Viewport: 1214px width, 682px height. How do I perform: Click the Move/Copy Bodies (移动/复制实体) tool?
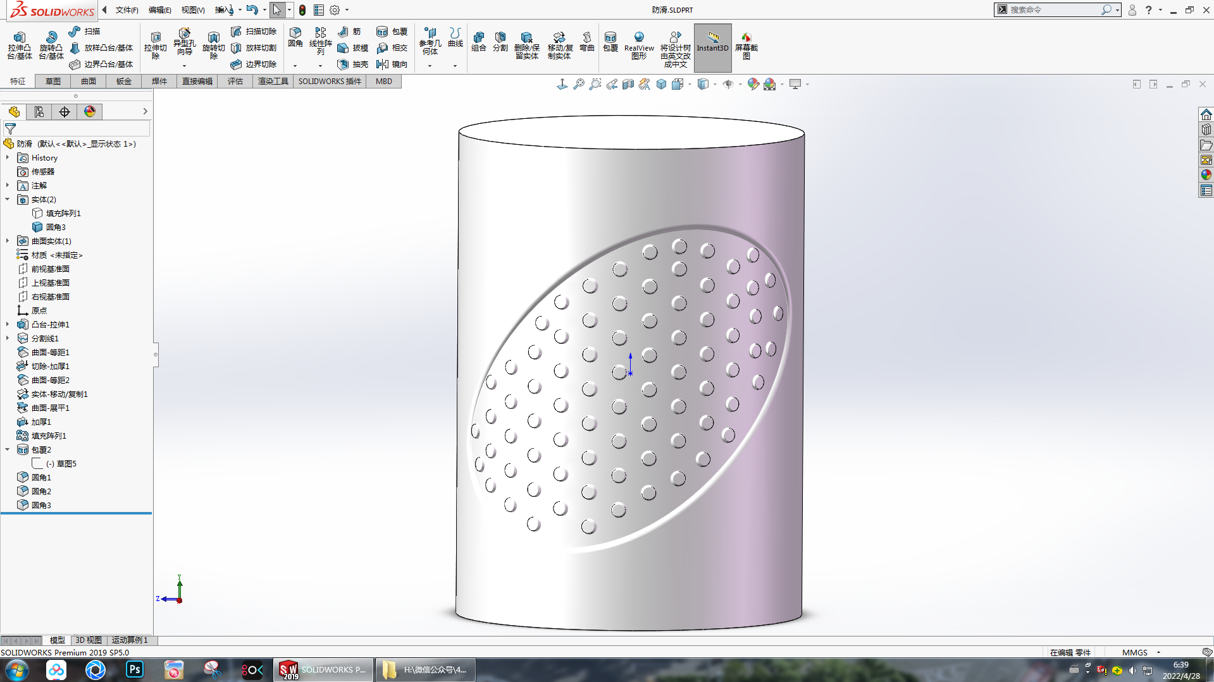(x=560, y=46)
